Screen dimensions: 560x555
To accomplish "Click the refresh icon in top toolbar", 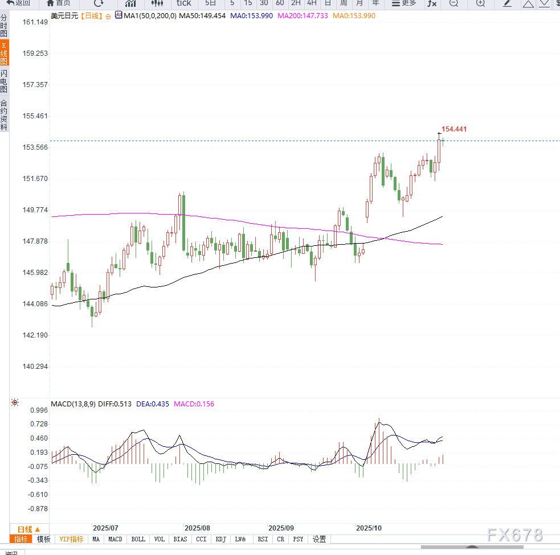I will [99, 3].
